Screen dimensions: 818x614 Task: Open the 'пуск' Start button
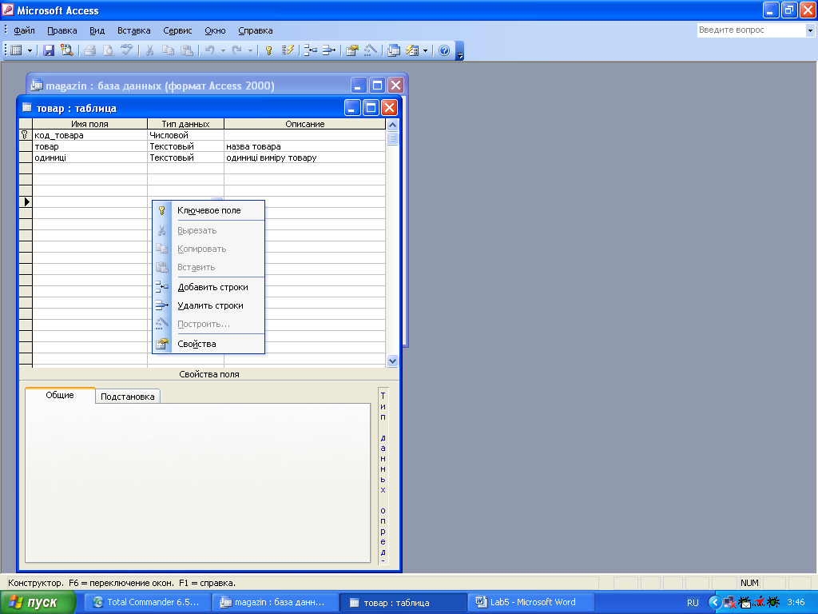coord(38,603)
